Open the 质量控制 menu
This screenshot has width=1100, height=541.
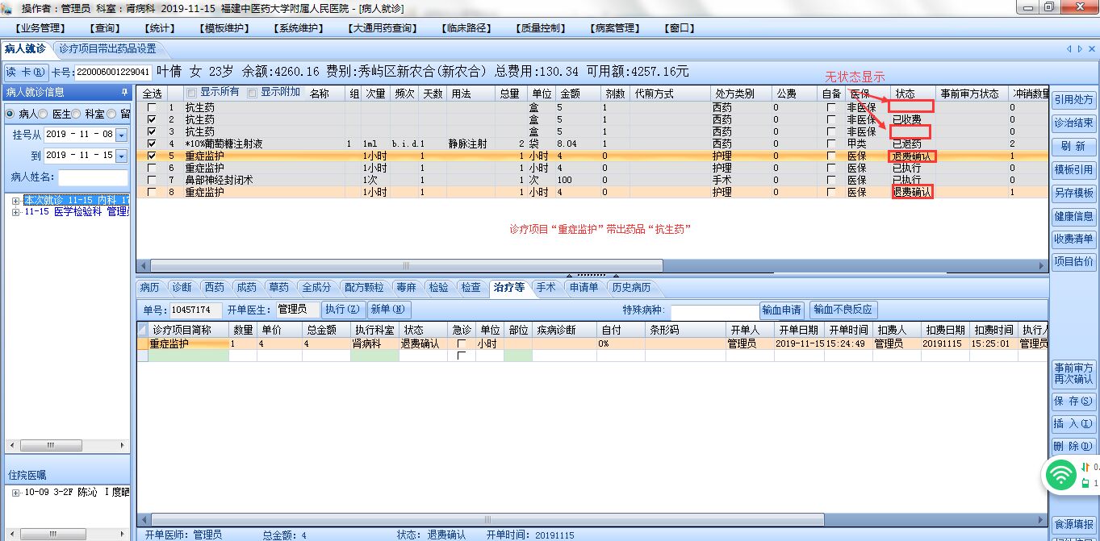point(541,28)
